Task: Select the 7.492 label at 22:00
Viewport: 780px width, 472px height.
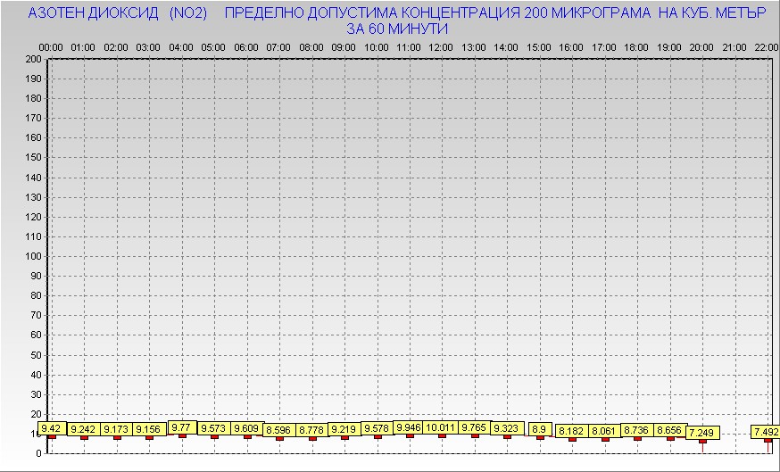Action: pyautogui.click(x=766, y=432)
